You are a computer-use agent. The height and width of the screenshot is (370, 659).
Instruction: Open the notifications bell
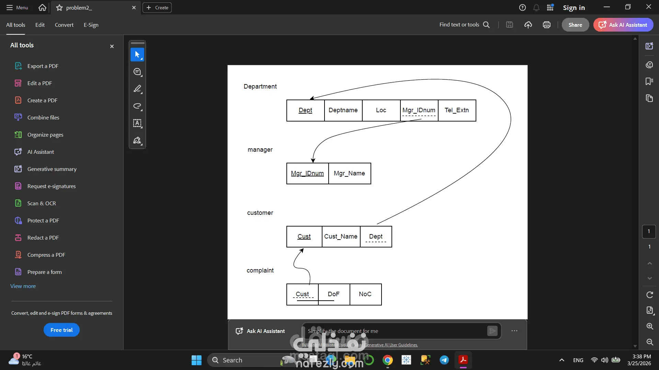point(536,8)
